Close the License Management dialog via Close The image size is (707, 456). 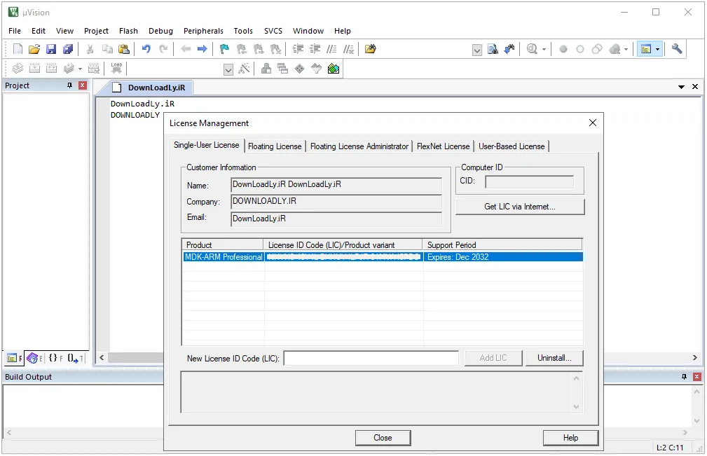tap(383, 438)
